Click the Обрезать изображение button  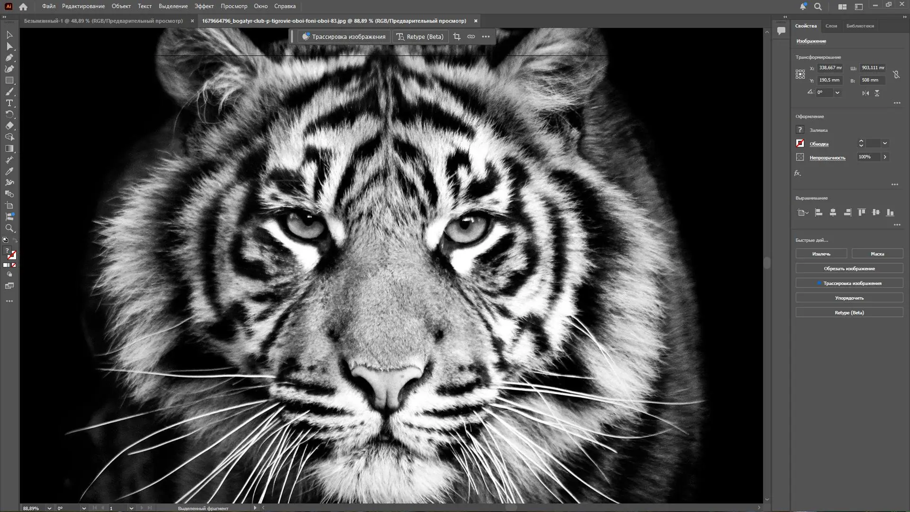pyautogui.click(x=849, y=268)
